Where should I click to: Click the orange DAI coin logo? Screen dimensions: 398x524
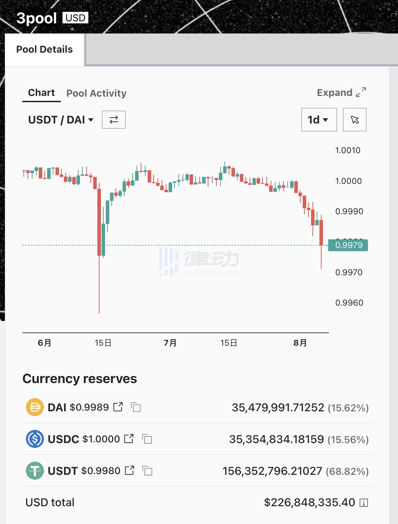point(35,407)
